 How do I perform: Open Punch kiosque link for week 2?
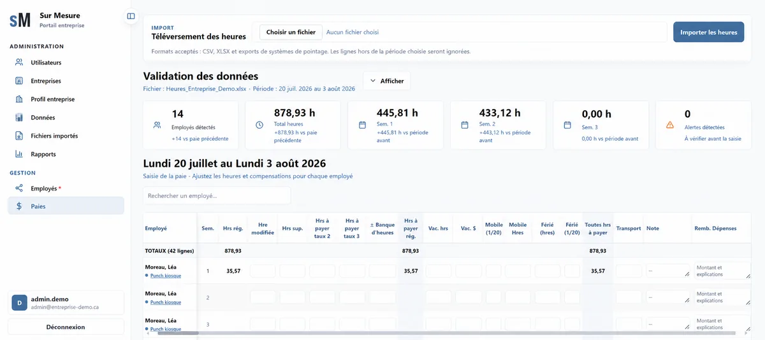pos(166,302)
